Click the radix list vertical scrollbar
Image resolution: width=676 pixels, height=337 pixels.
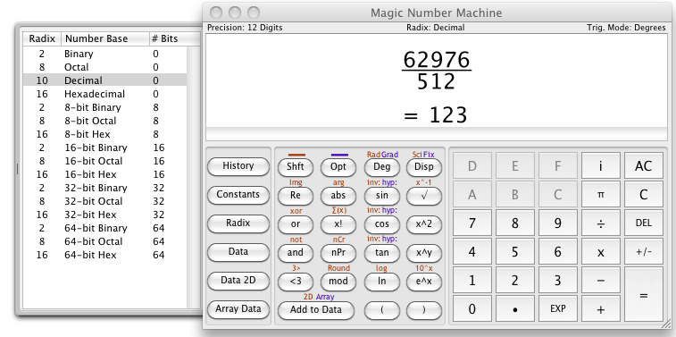(194, 177)
